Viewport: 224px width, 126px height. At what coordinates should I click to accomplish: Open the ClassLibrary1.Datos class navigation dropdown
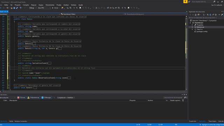tap(91, 14)
